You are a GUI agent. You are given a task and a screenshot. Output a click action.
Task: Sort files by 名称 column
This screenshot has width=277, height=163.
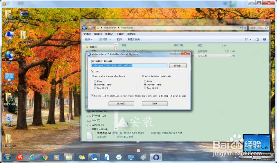coord(124,46)
